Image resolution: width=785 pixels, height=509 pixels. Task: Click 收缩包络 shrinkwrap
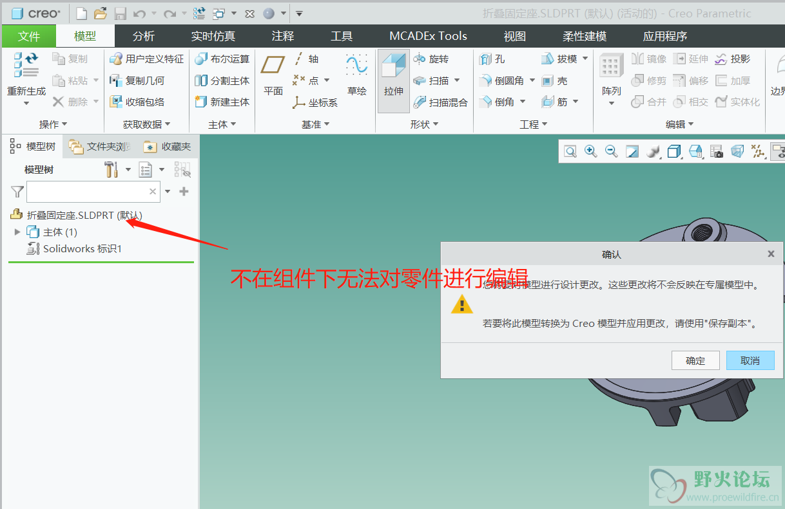click(137, 102)
